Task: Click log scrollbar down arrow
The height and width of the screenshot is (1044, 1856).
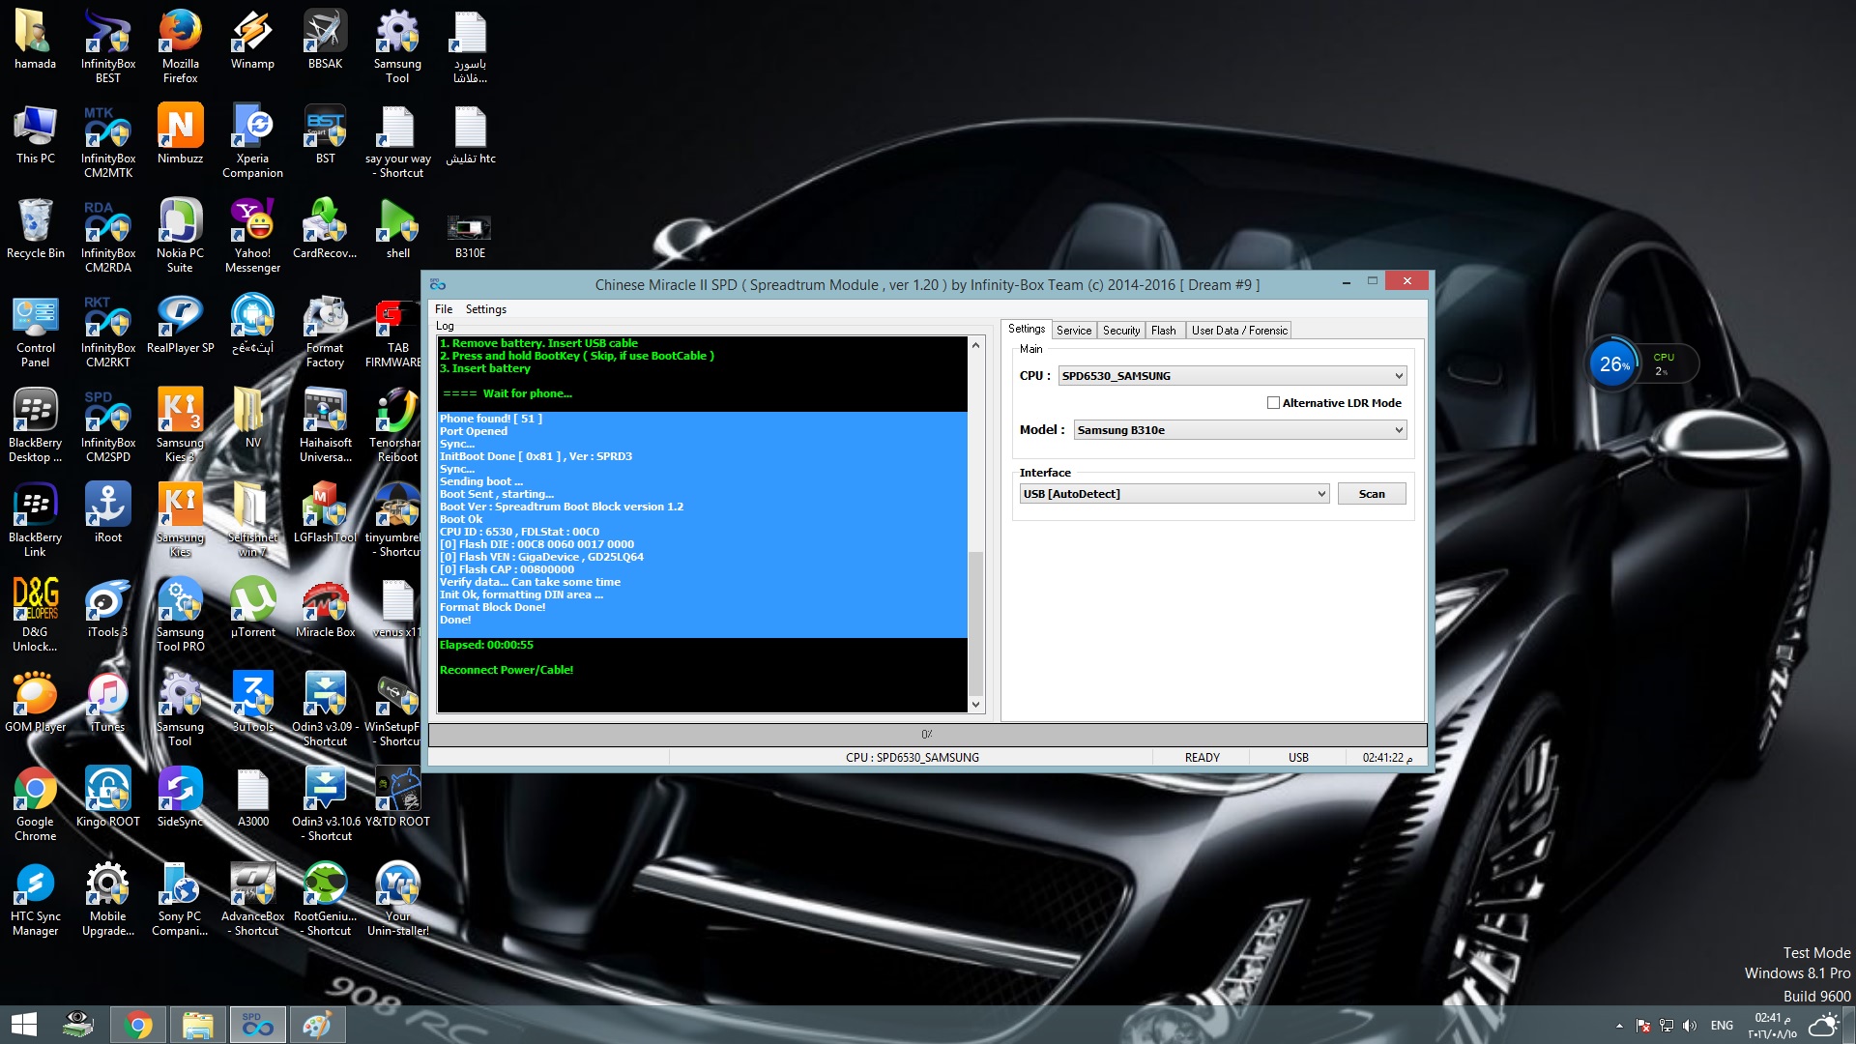Action: (975, 705)
